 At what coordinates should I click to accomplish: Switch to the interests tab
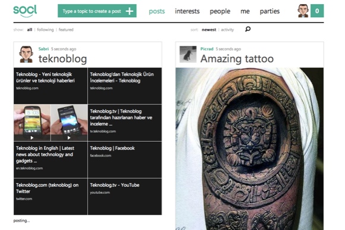click(x=187, y=11)
